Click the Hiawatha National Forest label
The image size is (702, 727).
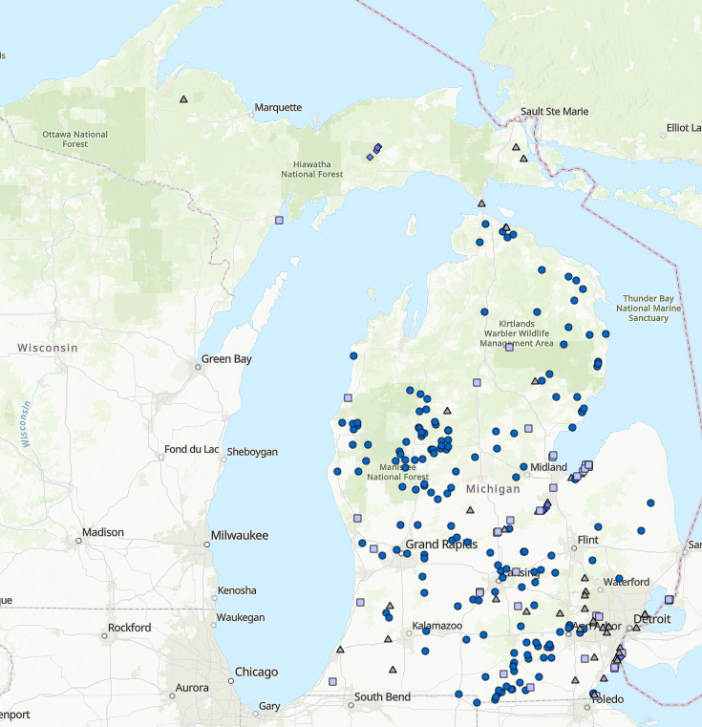312,169
